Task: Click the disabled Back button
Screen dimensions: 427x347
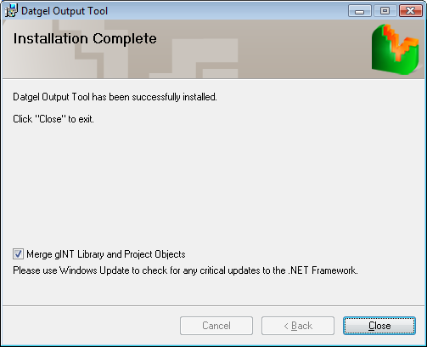Action: (298, 326)
